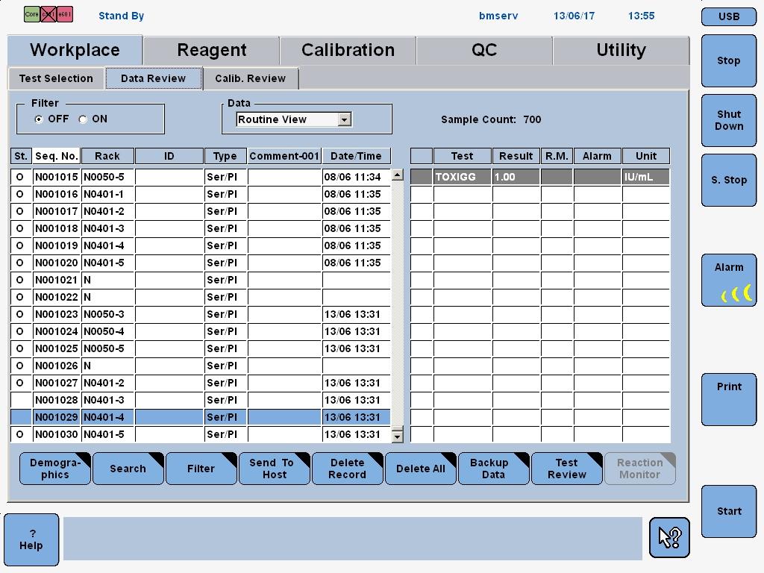Select sample row N001016

tap(201, 194)
